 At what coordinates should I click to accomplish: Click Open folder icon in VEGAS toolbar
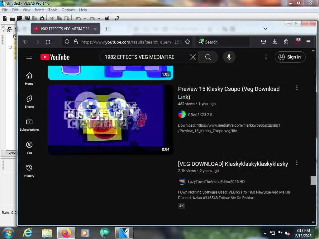pyautogui.click(x=12, y=19)
